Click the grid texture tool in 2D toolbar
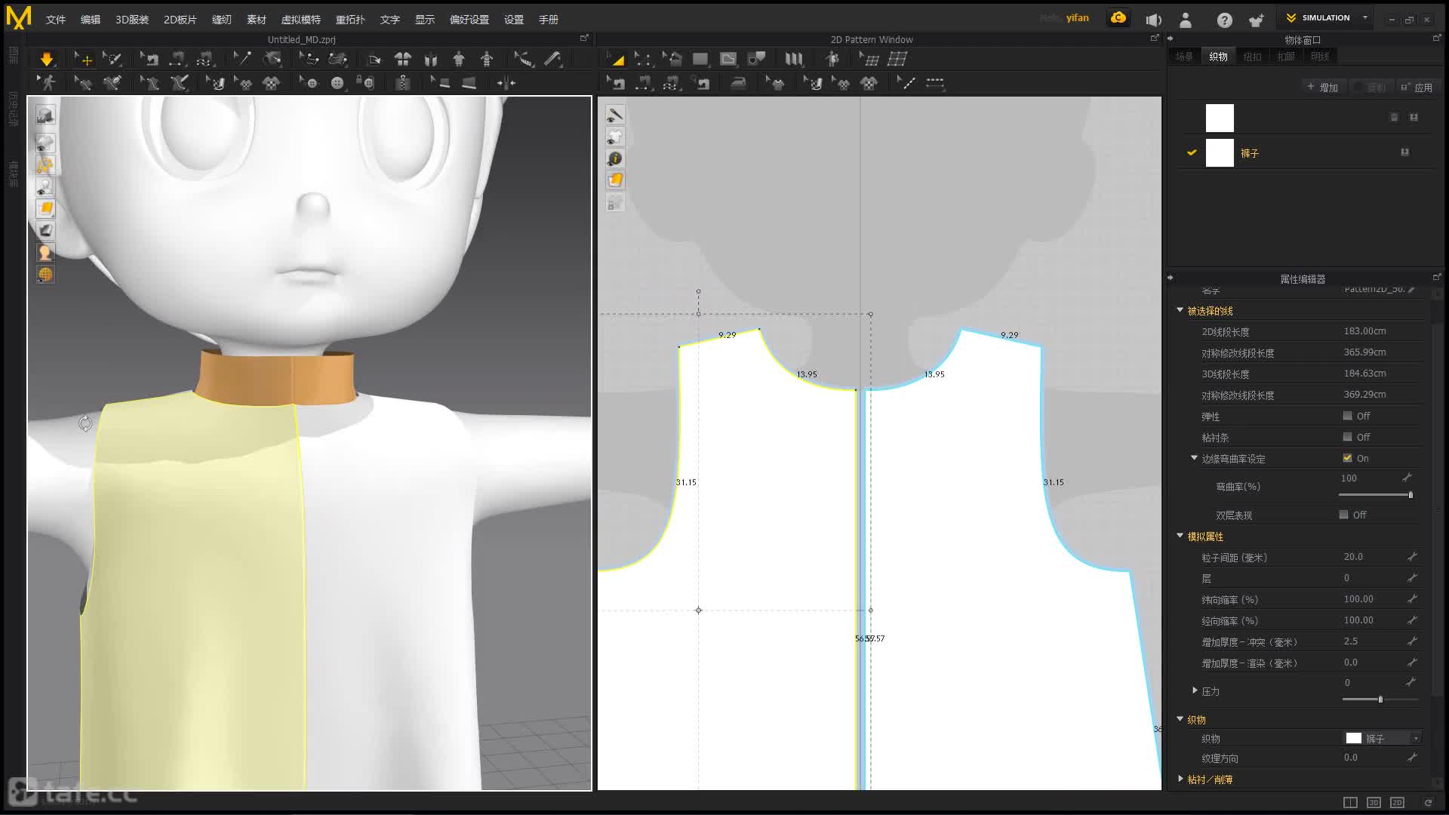Screen dimensions: 1449x815 tap(897, 59)
